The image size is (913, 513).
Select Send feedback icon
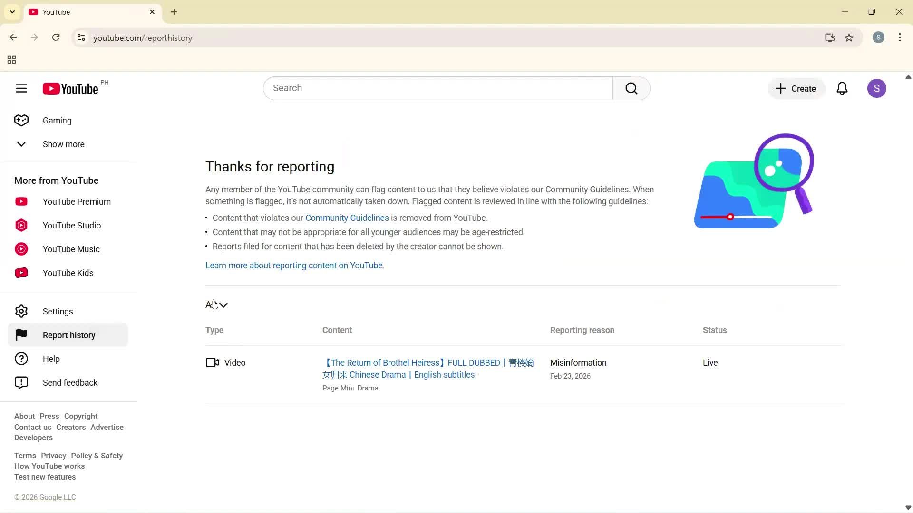point(21,382)
